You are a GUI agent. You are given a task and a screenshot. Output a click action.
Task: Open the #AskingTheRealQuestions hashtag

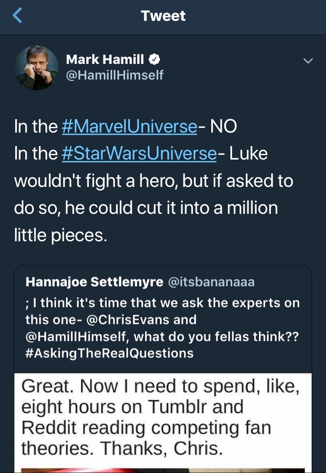110,353
